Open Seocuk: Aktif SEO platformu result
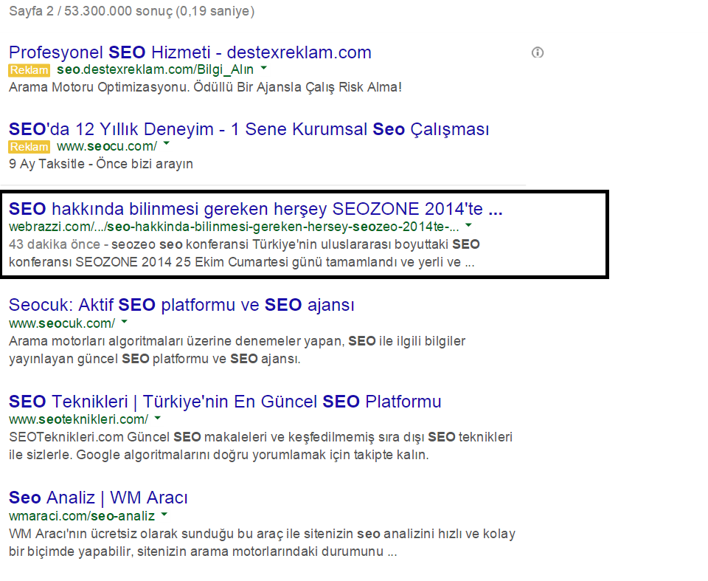Viewport: 708px width, 581px height. [x=181, y=305]
